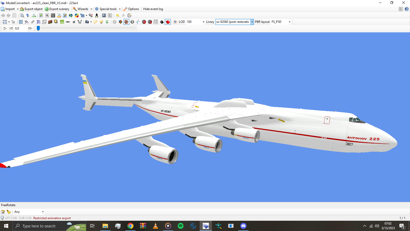Click the film clapperboard icon
This screenshot has height=231, width=410.
click(53, 15)
